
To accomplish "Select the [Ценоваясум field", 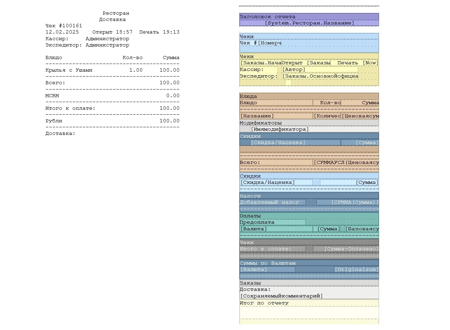I will click(360, 116).
